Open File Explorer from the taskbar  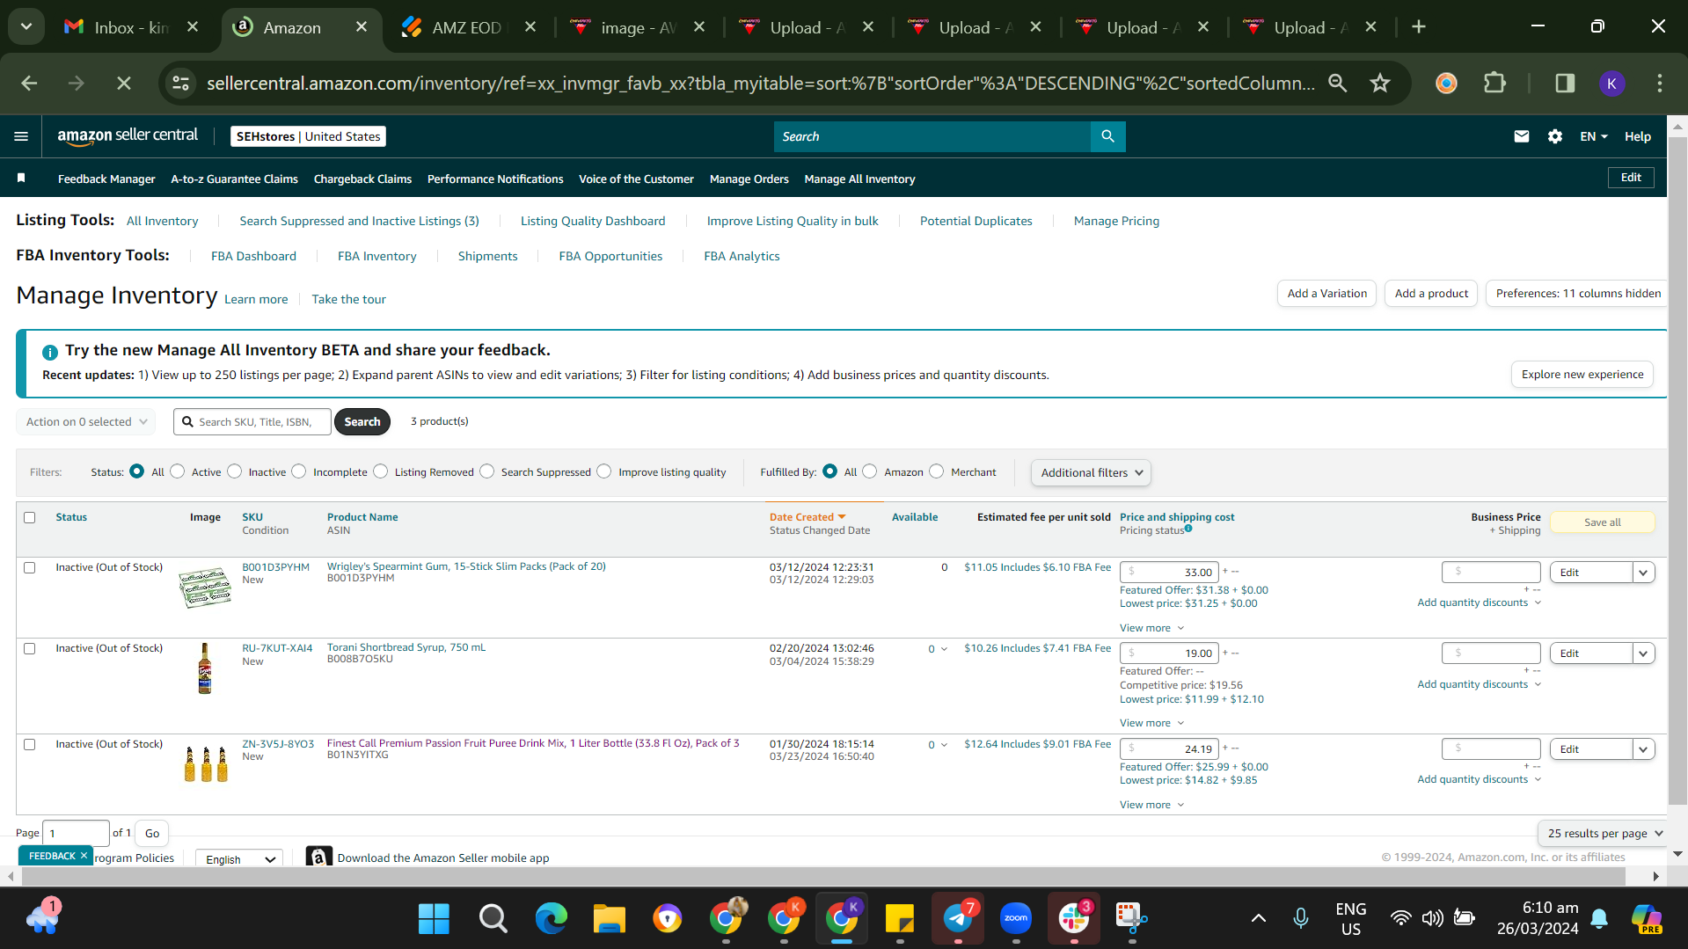(609, 919)
